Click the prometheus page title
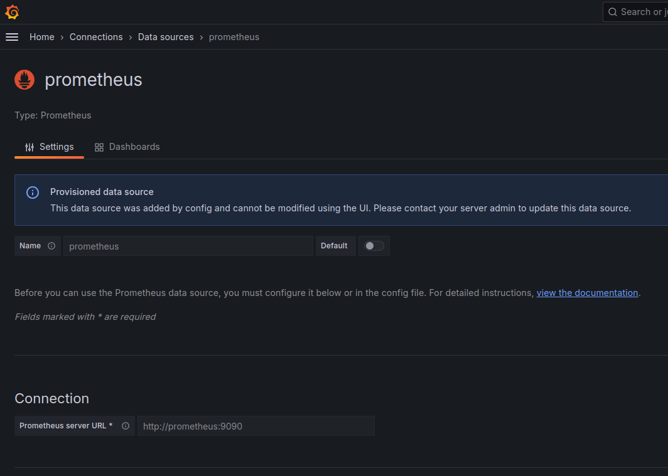This screenshot has width=668, height=476. [94, 80]
